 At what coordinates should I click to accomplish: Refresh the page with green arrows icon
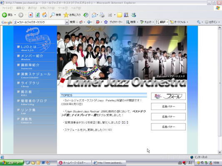coord(37,15)
